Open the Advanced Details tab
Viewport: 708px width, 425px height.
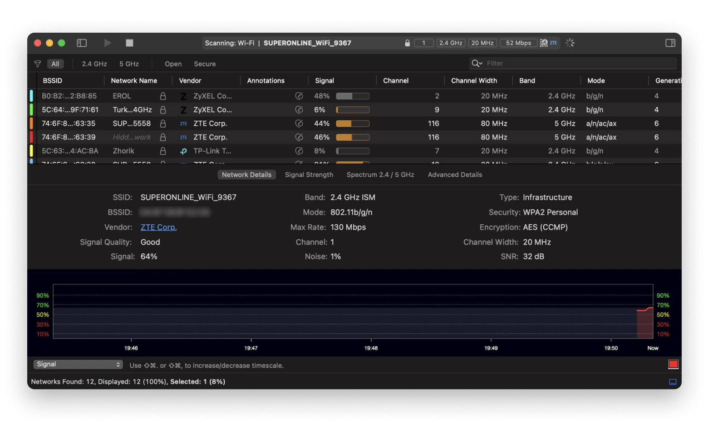(455, 175)
